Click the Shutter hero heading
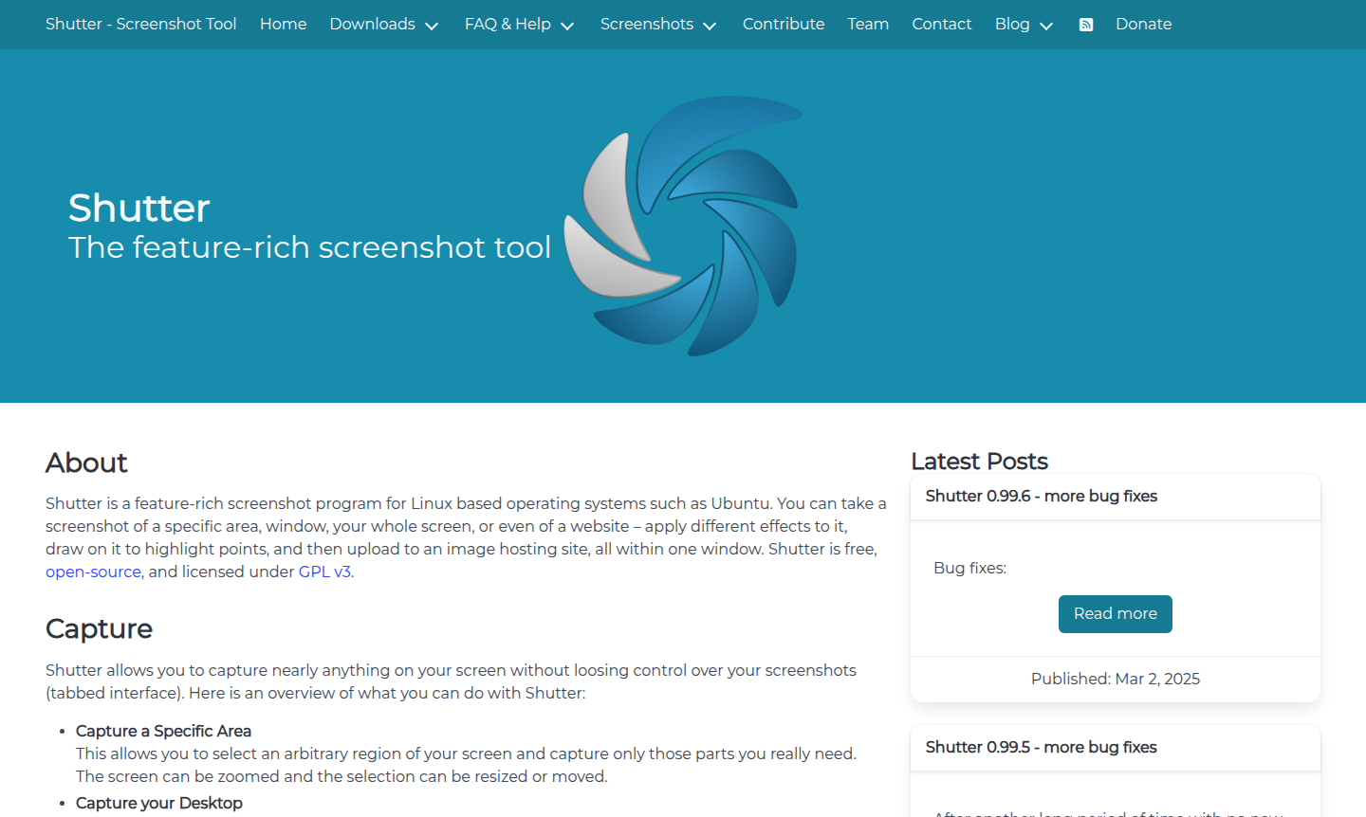 point(139,208)
